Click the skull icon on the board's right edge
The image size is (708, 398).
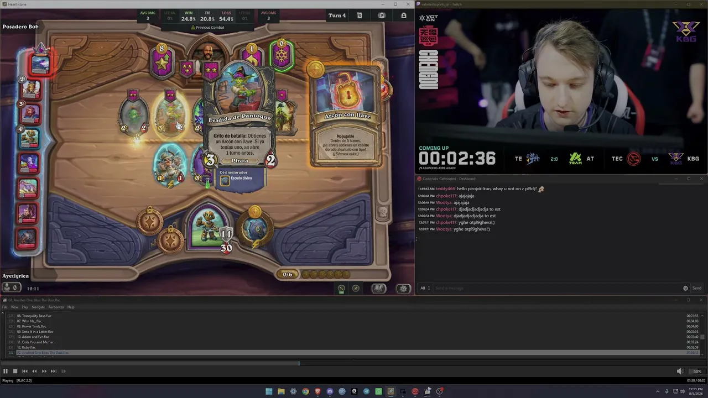point(382,212)
